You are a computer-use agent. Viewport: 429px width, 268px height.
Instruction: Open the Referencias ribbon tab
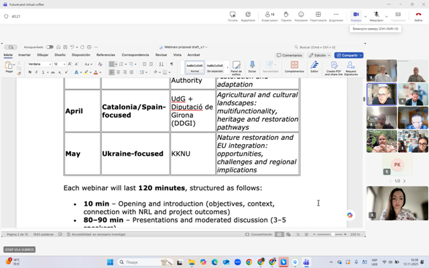click(105, 55)
